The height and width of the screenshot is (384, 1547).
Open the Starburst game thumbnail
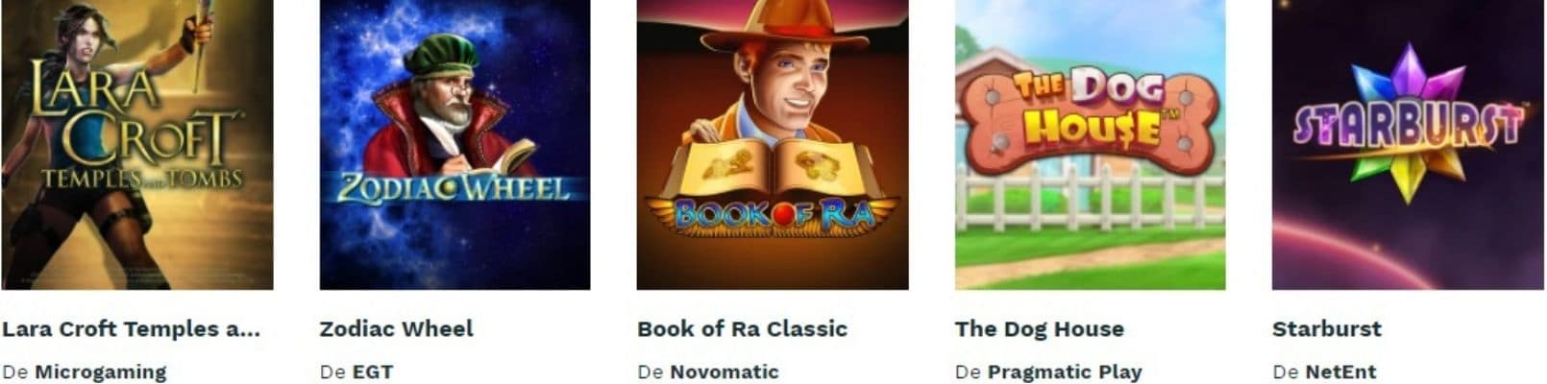(1408, 144)
